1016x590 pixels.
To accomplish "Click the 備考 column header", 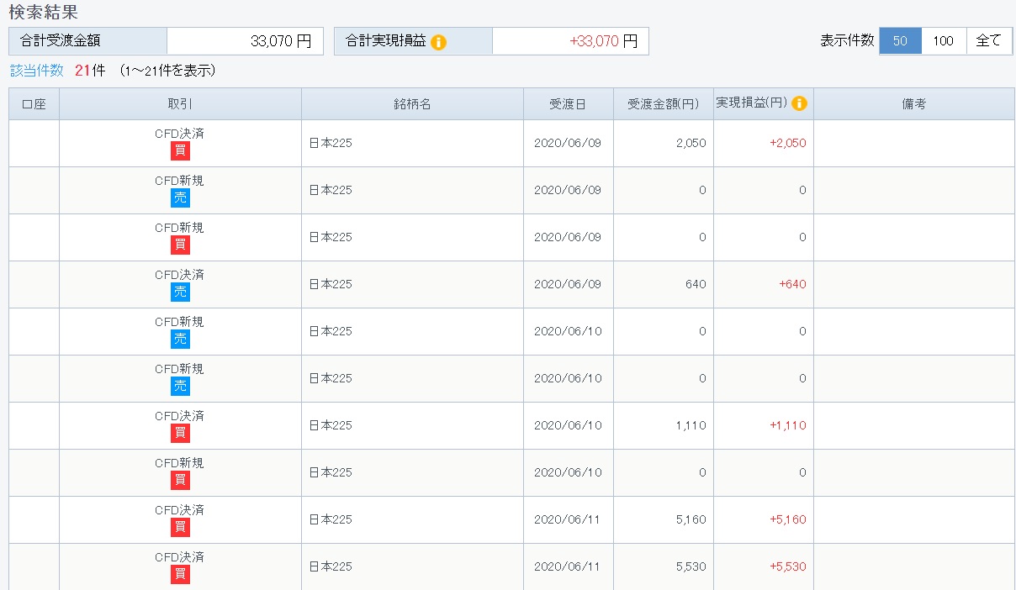I will tap(913, 104).
